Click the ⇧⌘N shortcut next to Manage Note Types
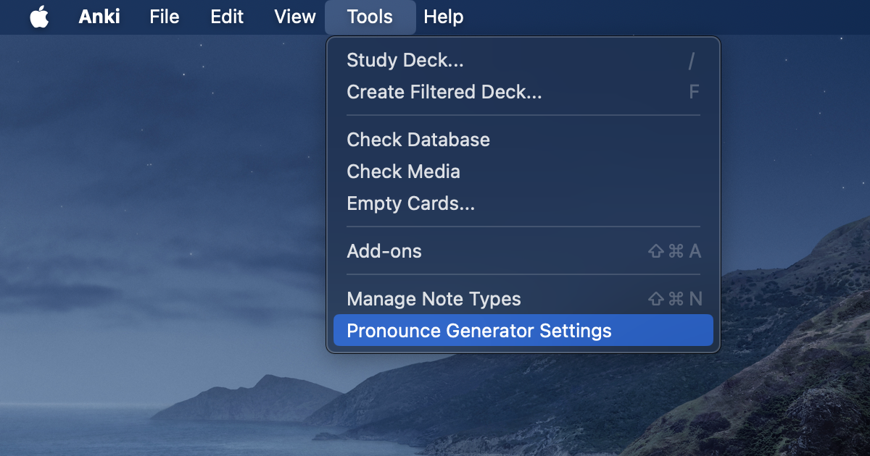Screen dimensions: 870x456 [675, 299]
